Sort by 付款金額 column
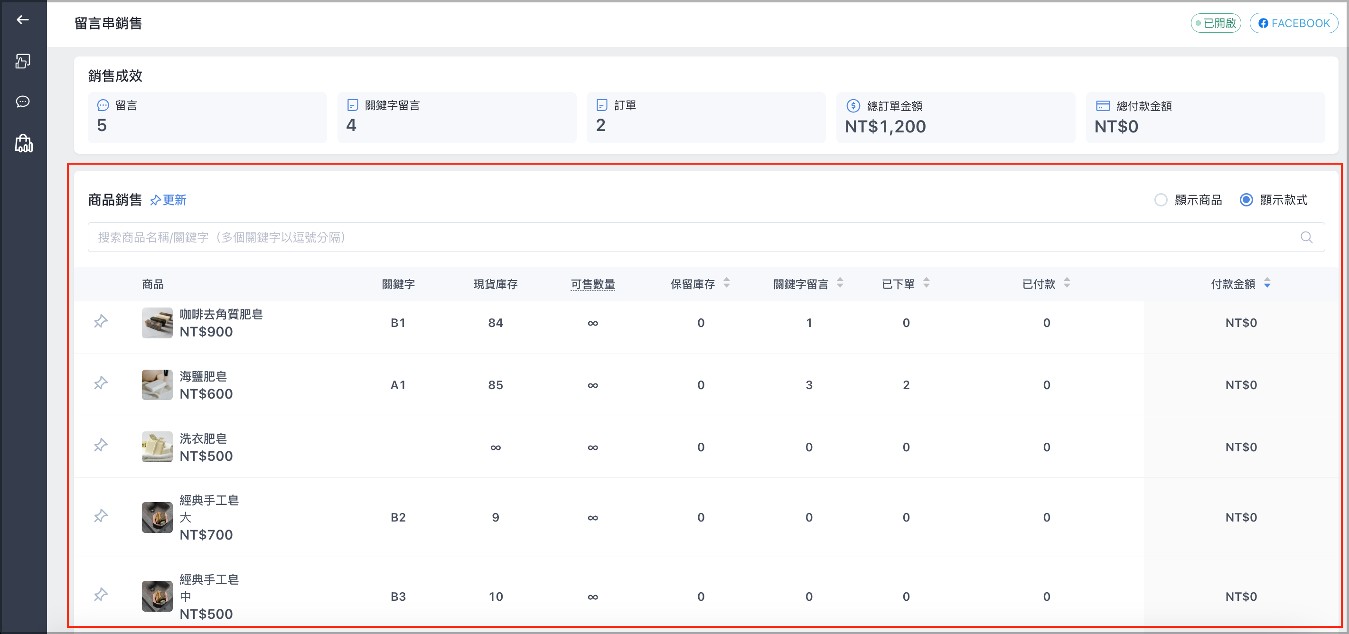This screenshot has height=634, width=1349. tap(1267, 283)
